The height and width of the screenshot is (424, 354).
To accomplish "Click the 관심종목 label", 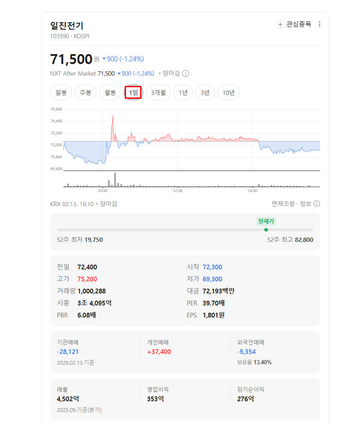I will [x=299, y=24].
